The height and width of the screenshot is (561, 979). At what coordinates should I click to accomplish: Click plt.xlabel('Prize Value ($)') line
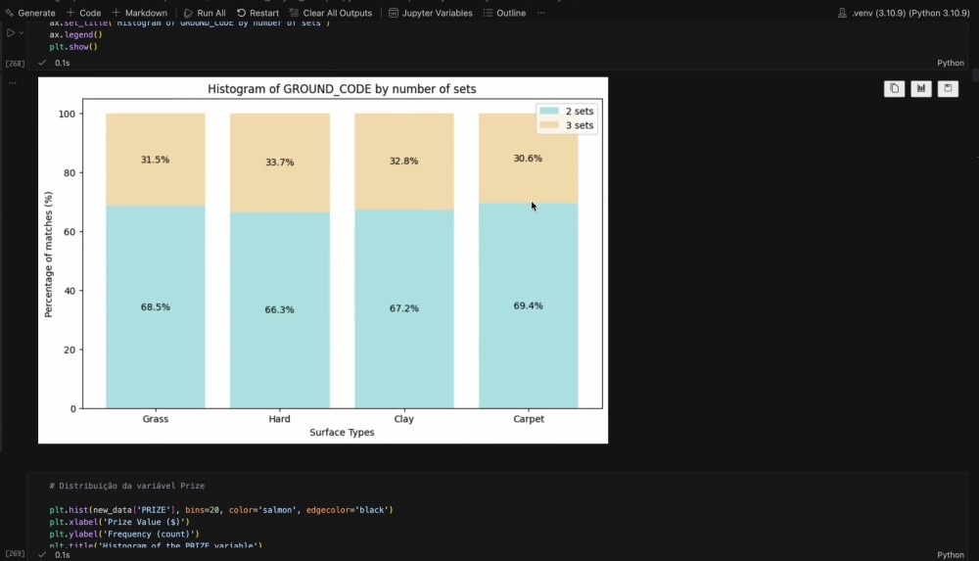[119, 522]
